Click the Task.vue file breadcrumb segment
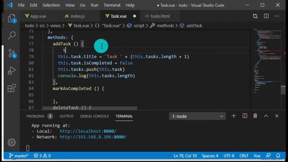 tap(79, 26)
